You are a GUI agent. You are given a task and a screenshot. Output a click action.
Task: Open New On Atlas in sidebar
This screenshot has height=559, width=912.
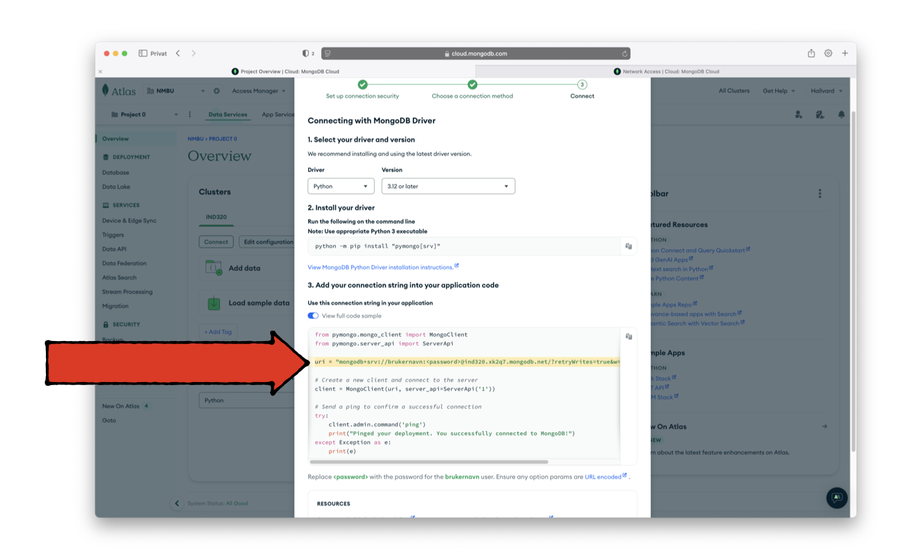point(121,406)
